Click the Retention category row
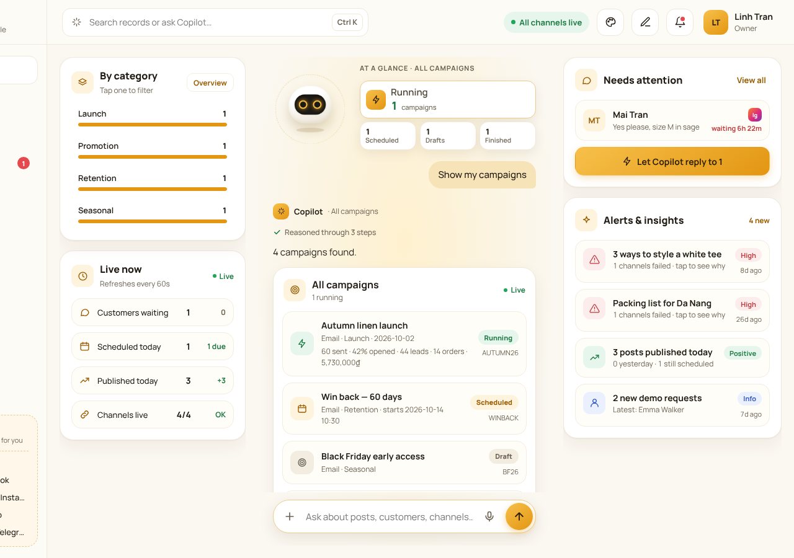794x558 pixels. [153, 182]
